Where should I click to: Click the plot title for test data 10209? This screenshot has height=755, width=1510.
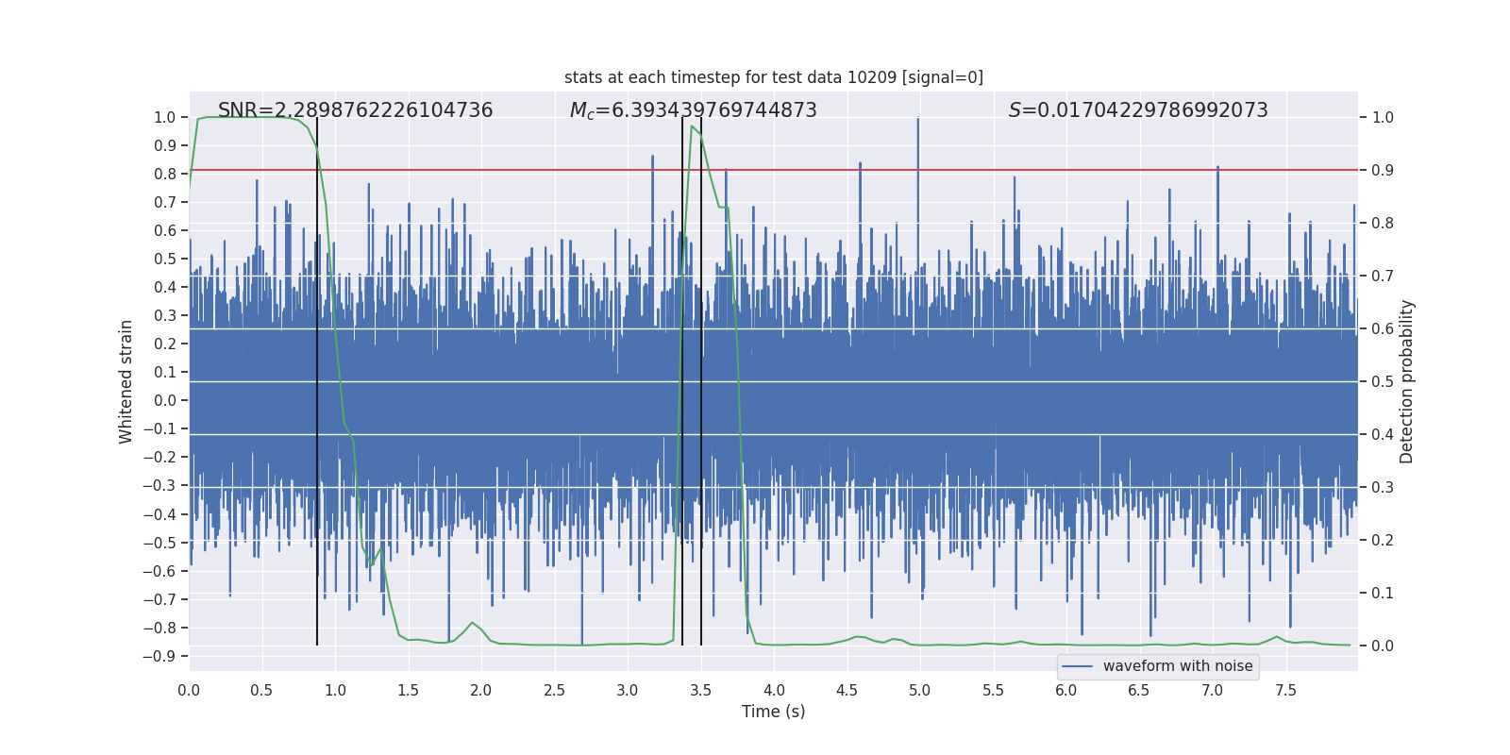click(x=774, y=77)
